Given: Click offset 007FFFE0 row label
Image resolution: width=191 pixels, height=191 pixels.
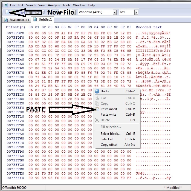Looking at the screenshot, I should 15,173.
